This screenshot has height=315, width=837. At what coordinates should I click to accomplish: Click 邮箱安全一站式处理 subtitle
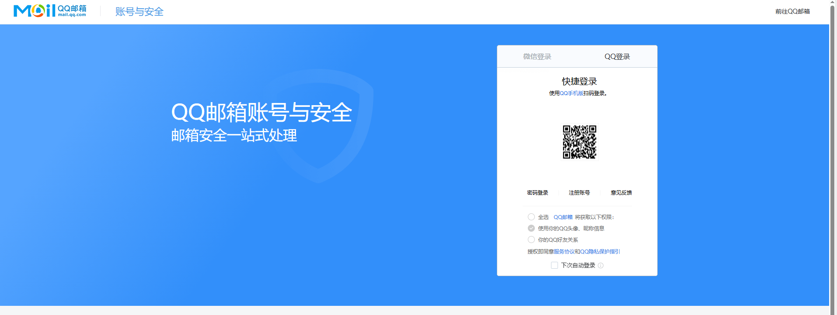pos(234,136)
